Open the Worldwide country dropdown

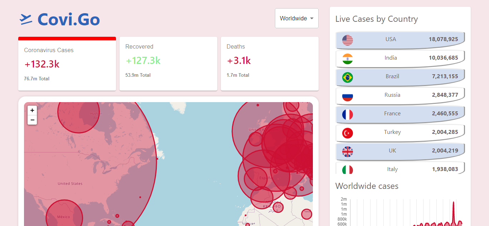(297, 18)
